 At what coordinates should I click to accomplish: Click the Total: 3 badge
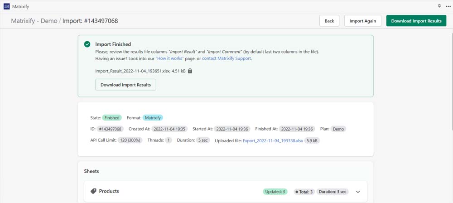(304, 192)
